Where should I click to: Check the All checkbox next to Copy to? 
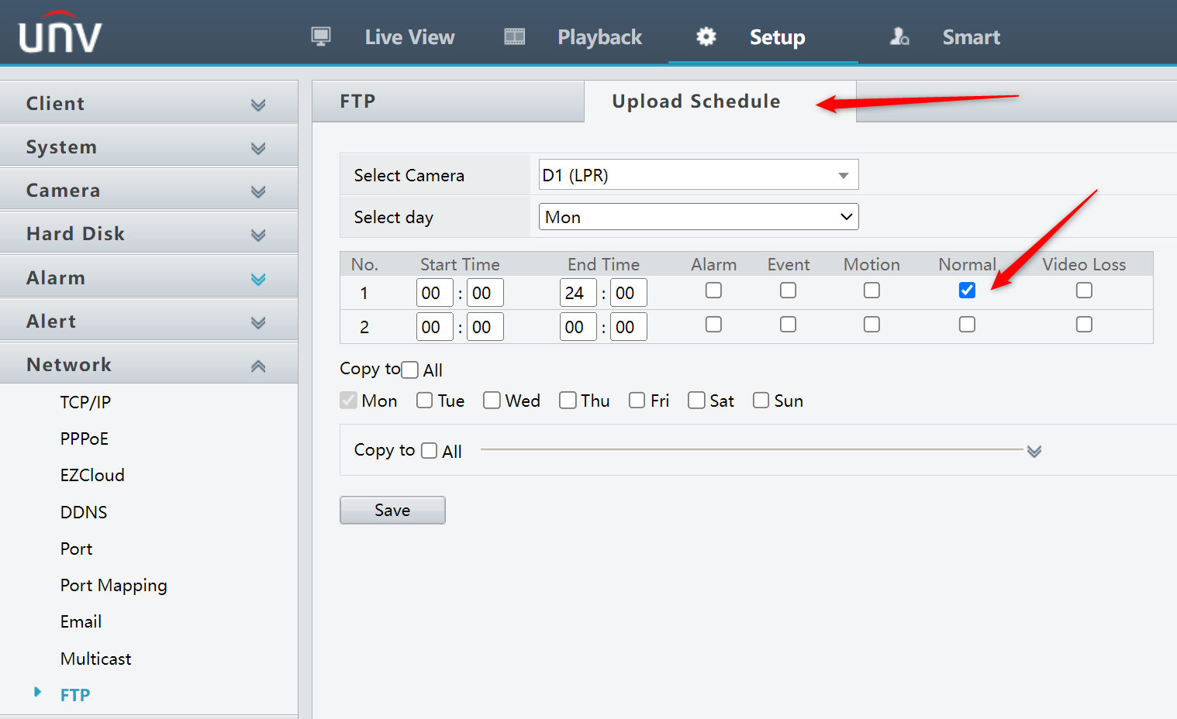(409, 370)
